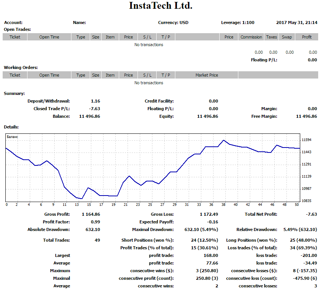Click the 10835 y-axis label on chart
322x292 pixels.
pos(306,201)
